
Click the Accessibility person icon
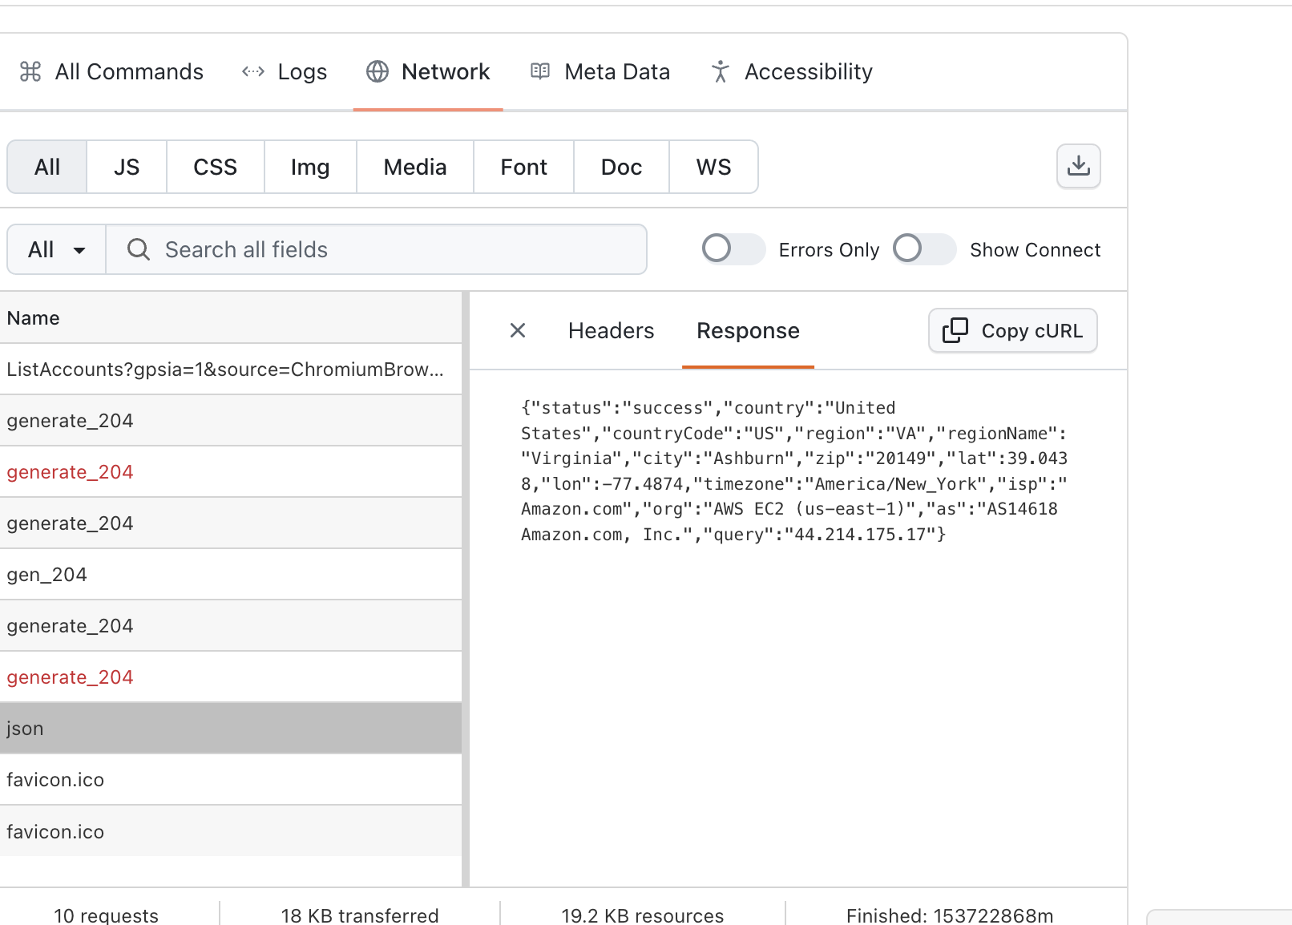720,71
